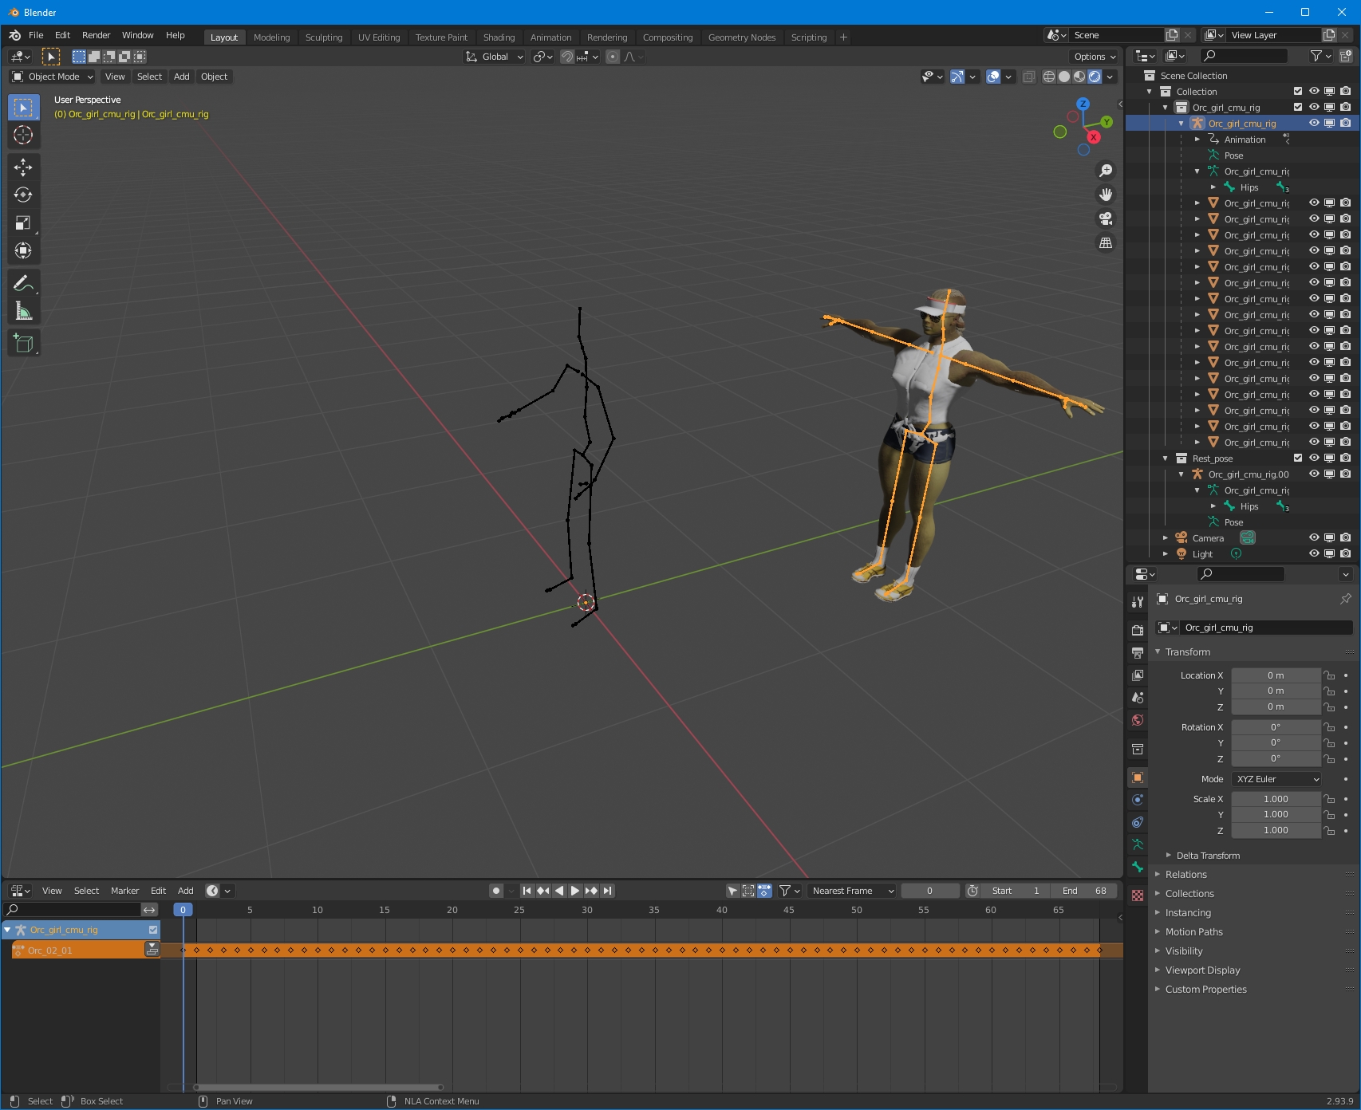This screenshot has height=1110, width=1361.
Task: Toggle X-ray display button
Action: coord(1029,77)
